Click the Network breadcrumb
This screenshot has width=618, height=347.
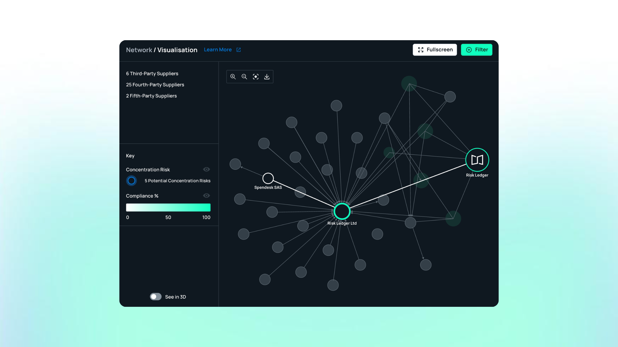pos(139,50)
